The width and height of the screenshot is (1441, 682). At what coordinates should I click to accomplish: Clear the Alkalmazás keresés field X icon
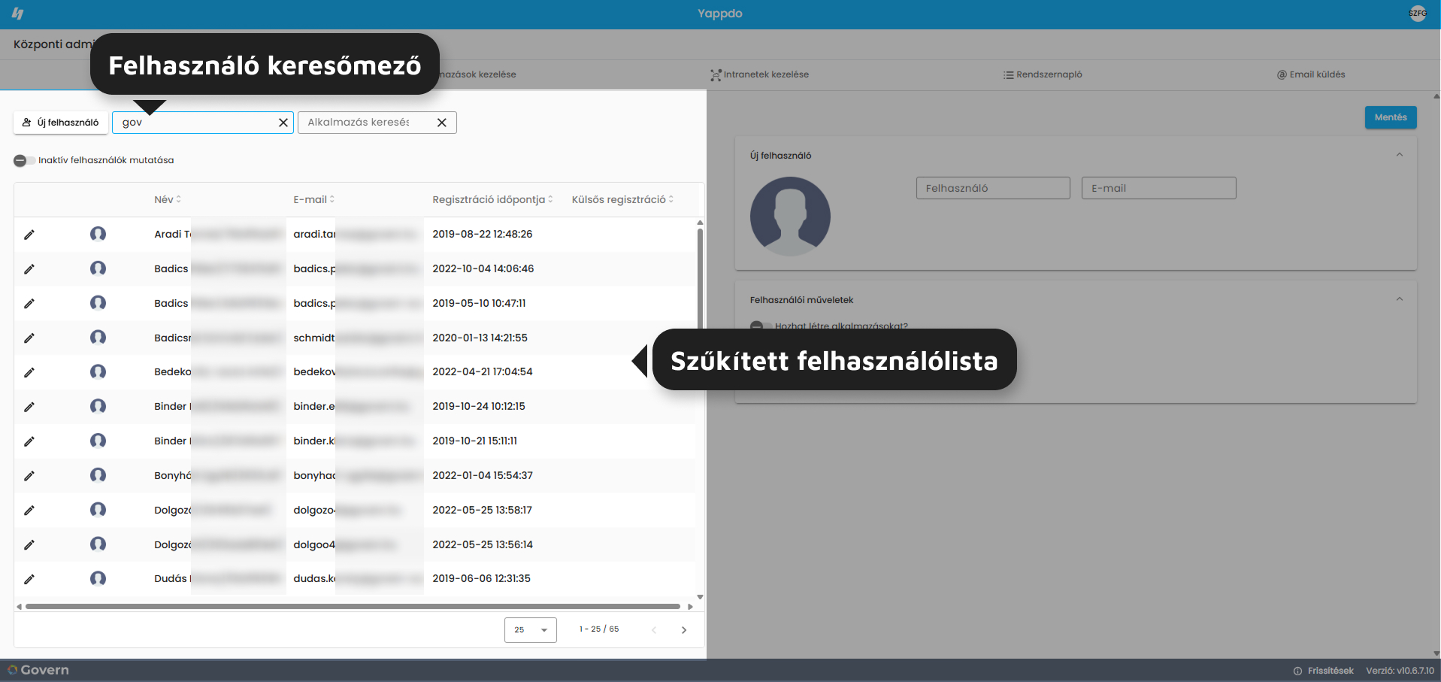point(442,123)
